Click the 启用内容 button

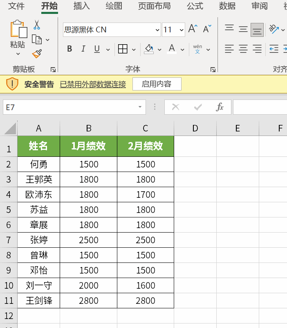[x=157, y=84]
